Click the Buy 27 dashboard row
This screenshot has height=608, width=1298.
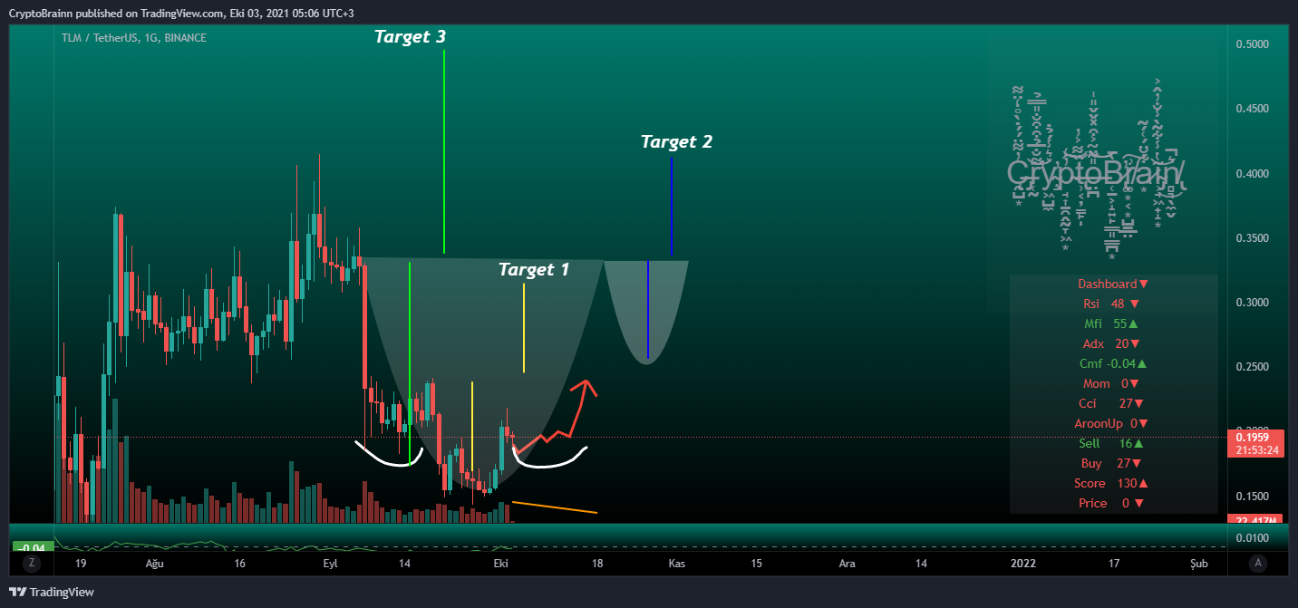coord(1113,463)
